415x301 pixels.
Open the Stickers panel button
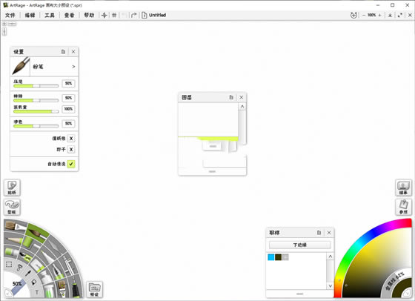click(x=12, y=188)
